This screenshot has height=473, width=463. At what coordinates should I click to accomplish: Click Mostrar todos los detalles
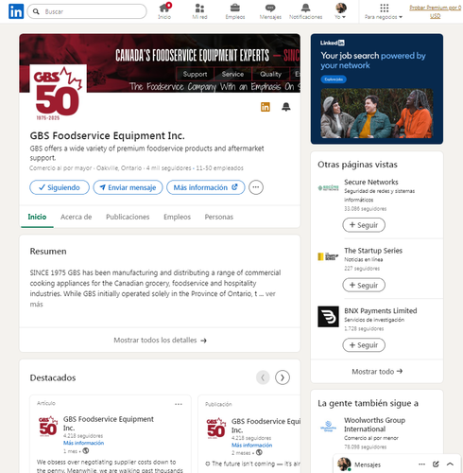[160, 341]
